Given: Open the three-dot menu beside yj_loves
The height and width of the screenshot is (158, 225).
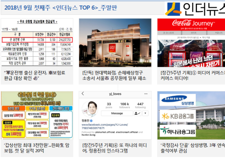Looking at the screenshot, I should click(146, 94).
